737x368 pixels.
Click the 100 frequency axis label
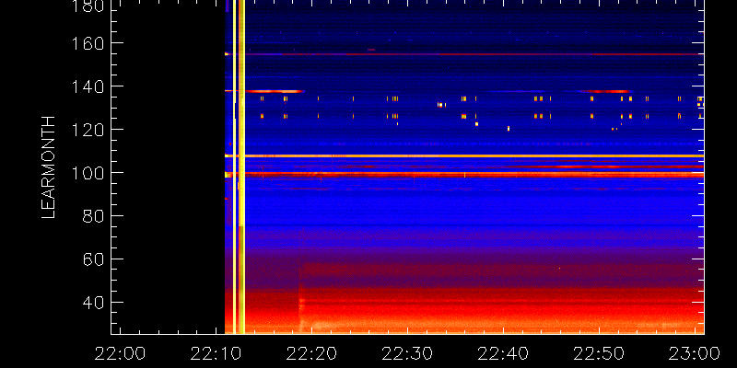87,173
